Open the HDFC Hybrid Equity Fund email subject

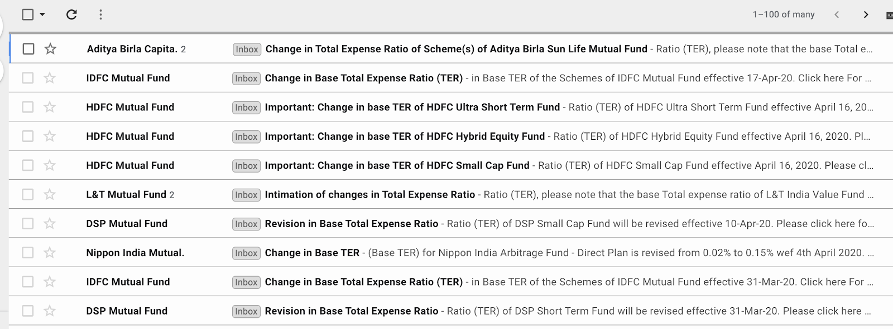pyautogui.click(x=405, y=136)
